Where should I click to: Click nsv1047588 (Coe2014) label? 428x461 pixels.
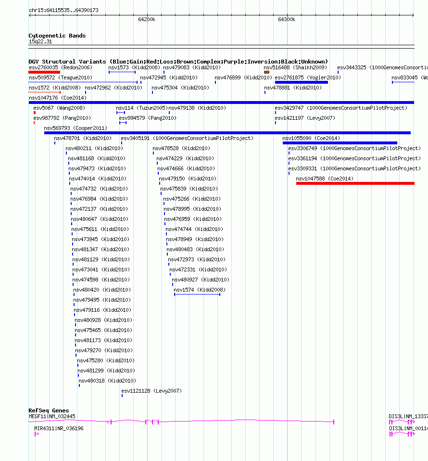(325, 179)
